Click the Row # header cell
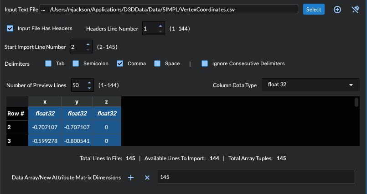 [17, 113]
